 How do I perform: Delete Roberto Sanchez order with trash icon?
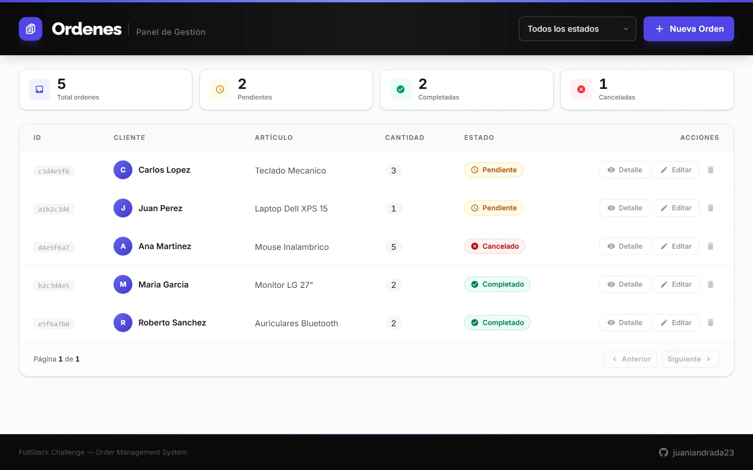[x=710, y=322]
